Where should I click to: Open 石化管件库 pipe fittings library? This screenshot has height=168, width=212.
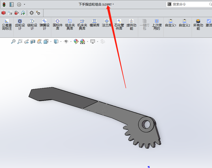tap(119, 24)
